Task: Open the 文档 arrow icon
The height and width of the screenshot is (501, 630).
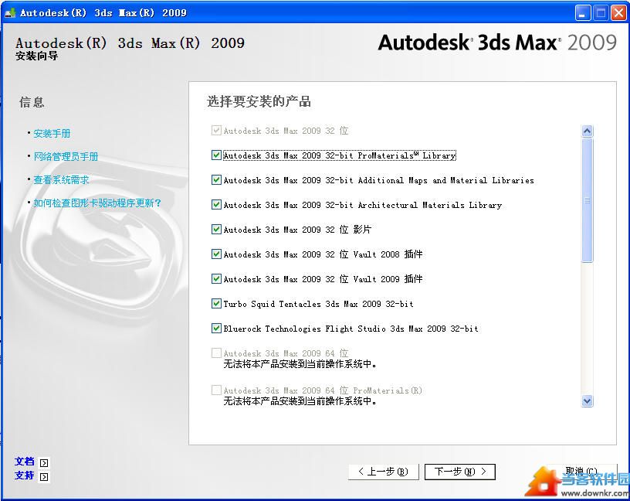Action: coord(44,463)
